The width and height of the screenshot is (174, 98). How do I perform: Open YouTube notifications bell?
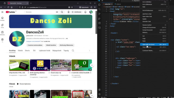pos(85,12)
